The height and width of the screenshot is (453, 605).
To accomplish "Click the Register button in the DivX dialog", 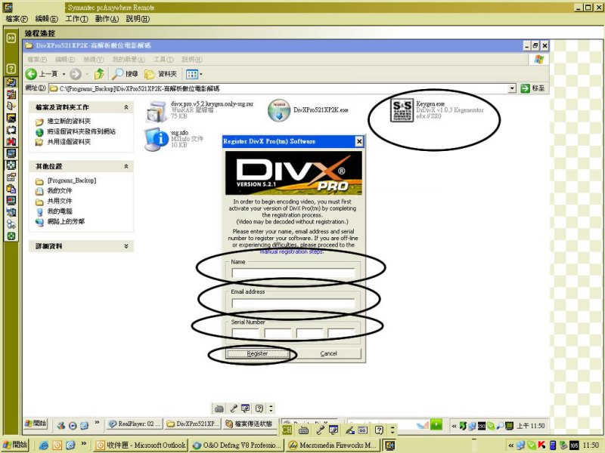I will (257, 353).
